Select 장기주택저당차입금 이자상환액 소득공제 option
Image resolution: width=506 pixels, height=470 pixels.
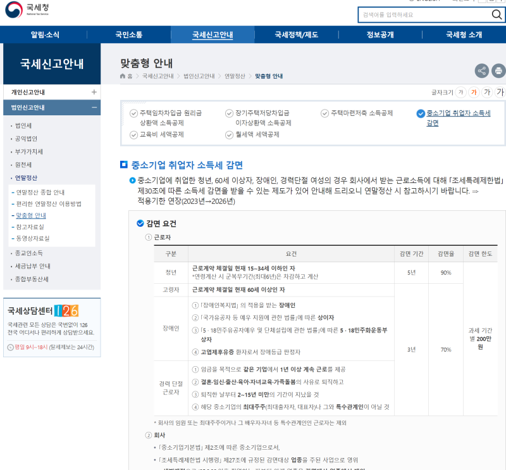259,118
